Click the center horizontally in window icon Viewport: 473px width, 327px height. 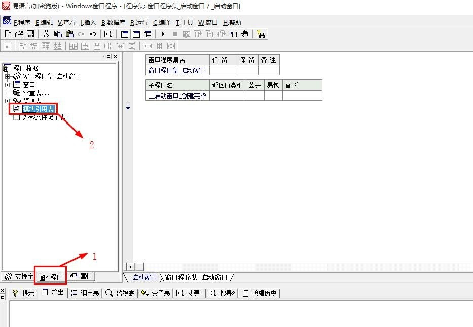(x=74, y=46)
